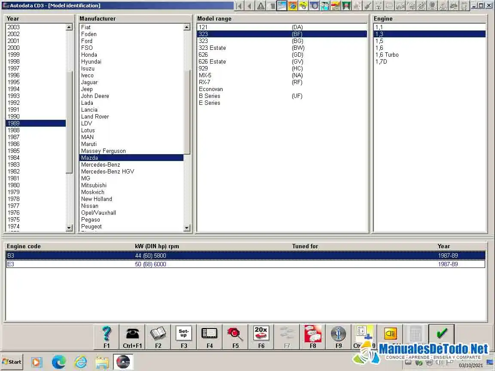Viewport: 495px width, 371px height.
Task: Select Mitsubishi in the Manufacturer list
Action: pos(95,185)
